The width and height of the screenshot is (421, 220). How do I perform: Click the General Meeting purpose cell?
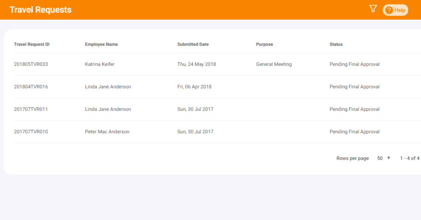tap(274, 64)
